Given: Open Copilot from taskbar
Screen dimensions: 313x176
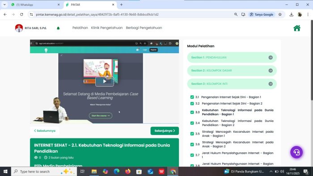Looking at the screenshot, I should [x=105, y=172].
